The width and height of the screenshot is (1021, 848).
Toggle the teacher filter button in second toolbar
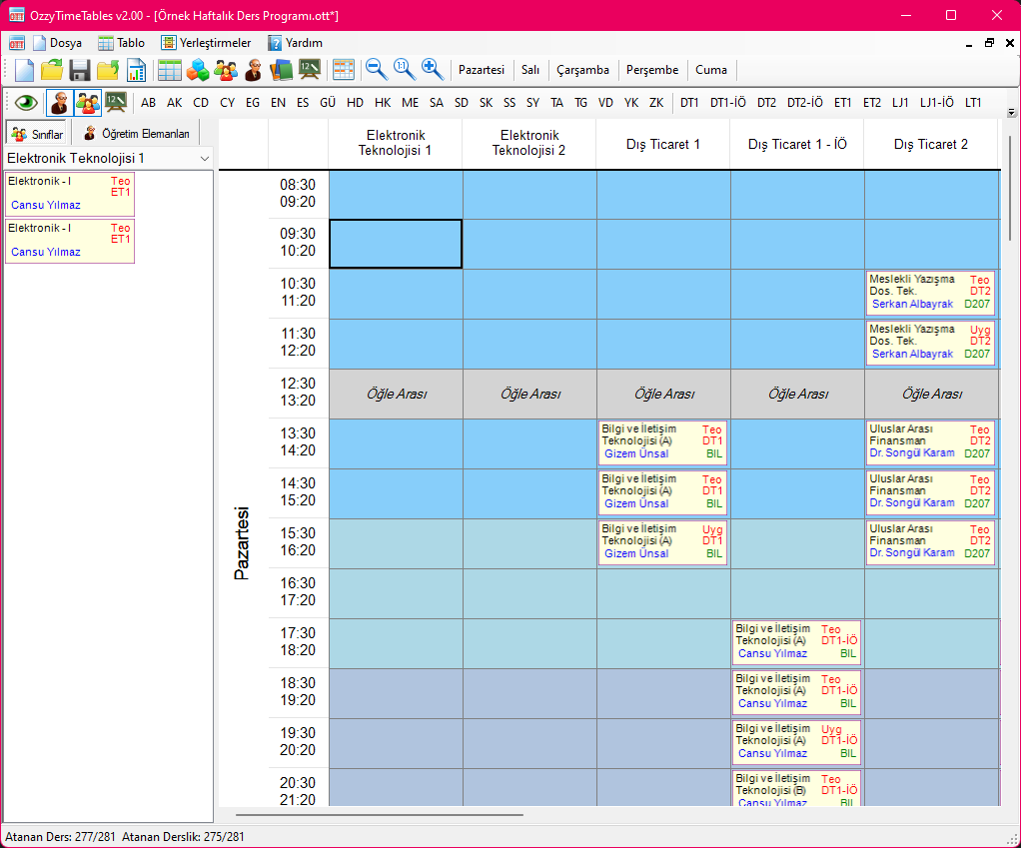(x=60, y=102)
